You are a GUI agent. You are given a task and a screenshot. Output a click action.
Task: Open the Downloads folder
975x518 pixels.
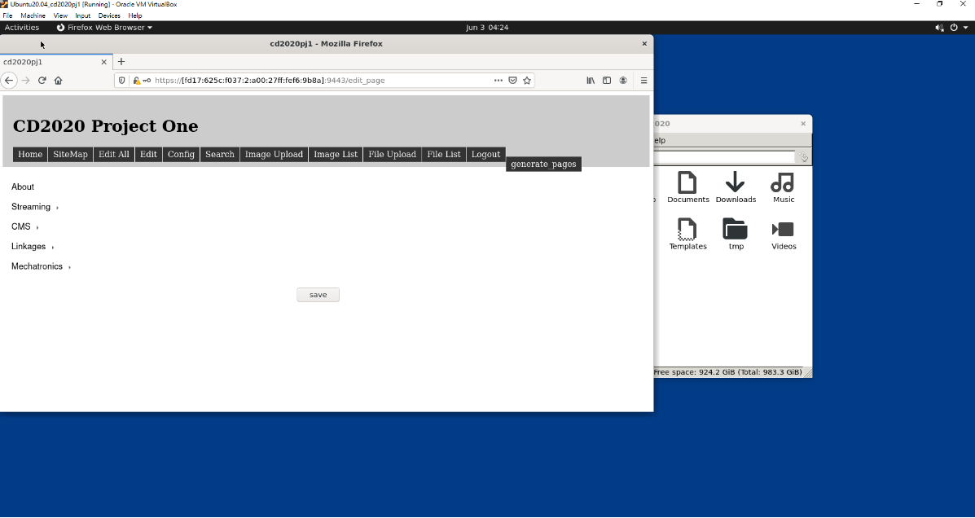tap(736, 187)
